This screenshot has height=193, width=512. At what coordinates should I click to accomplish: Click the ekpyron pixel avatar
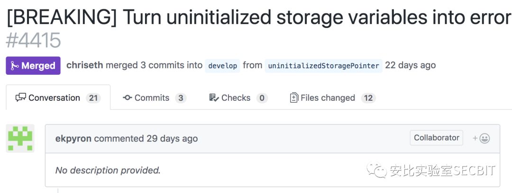(x=20, y=139)
